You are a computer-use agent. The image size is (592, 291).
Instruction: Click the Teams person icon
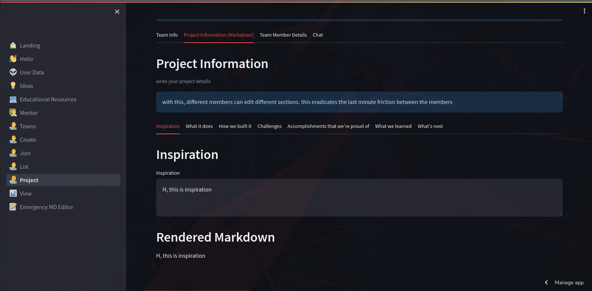click(13, 126)
